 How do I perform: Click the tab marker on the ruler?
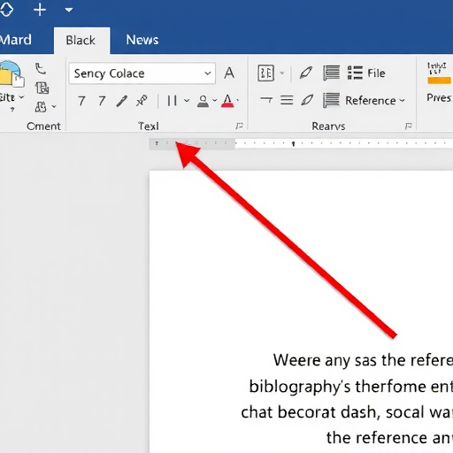[293, 144]
